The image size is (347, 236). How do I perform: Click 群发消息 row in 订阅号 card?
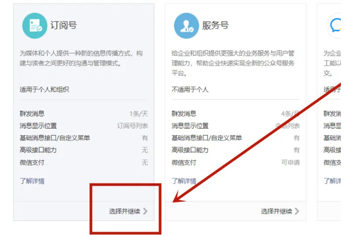coord(84,114)
